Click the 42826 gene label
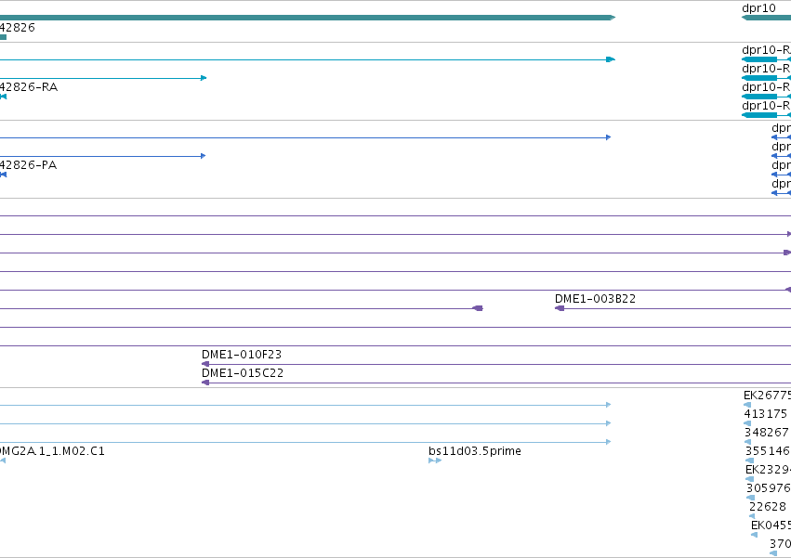This screenshot has width=791, height=558. (x=18, y=27)
